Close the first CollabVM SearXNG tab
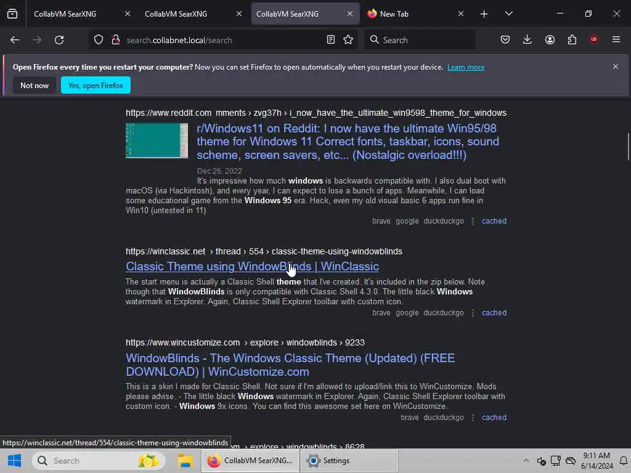This screenshot has height=473, width=631. 128,14
